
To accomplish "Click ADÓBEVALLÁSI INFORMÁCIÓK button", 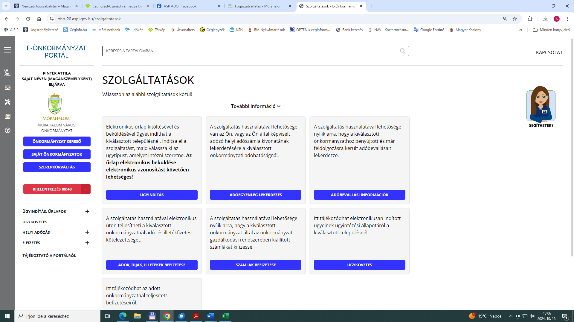I will point(360,195).
